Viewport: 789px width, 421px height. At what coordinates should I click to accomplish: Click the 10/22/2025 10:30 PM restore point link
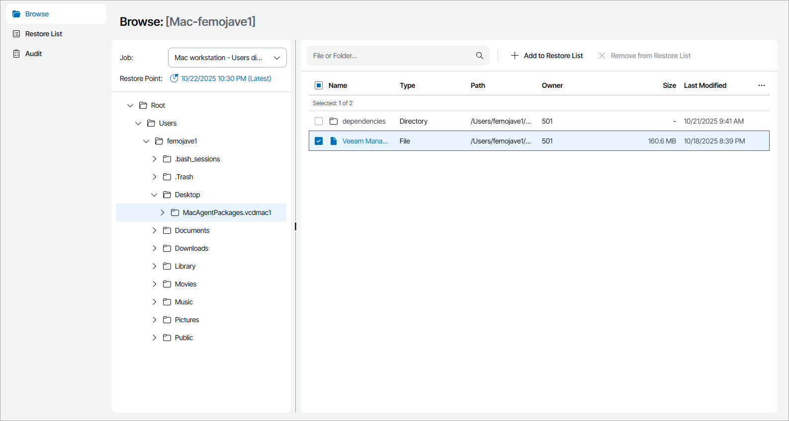[226, 78]
